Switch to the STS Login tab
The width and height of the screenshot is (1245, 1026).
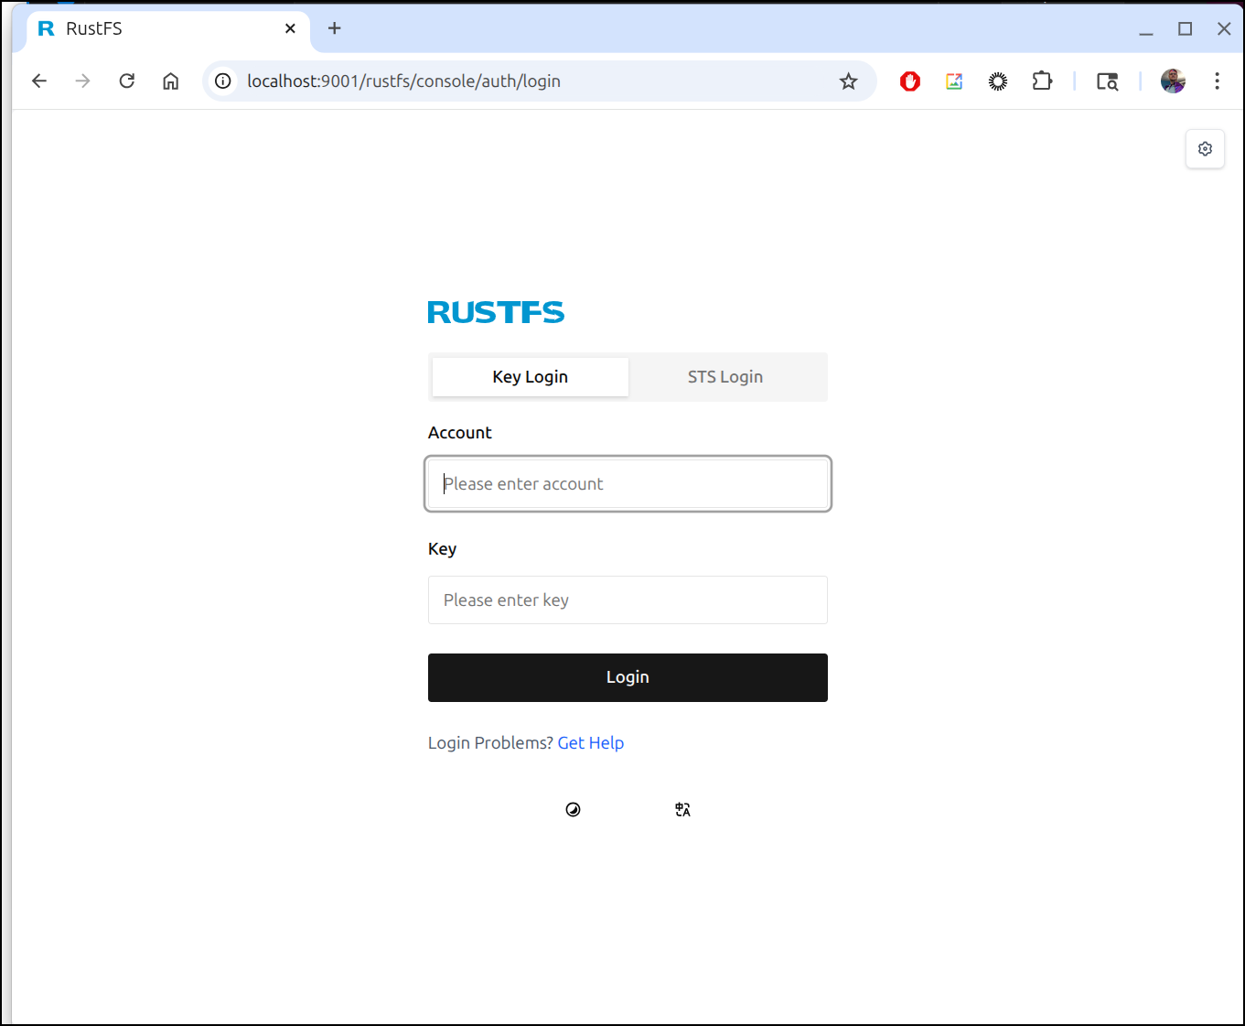pos(724,377)
